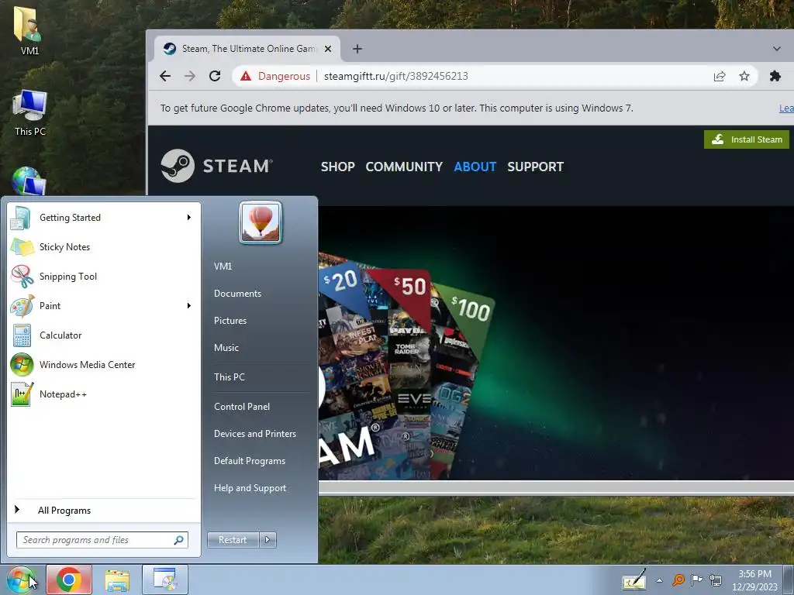Launch Sticky Notes from the Start menu

(x=104, y=247)
